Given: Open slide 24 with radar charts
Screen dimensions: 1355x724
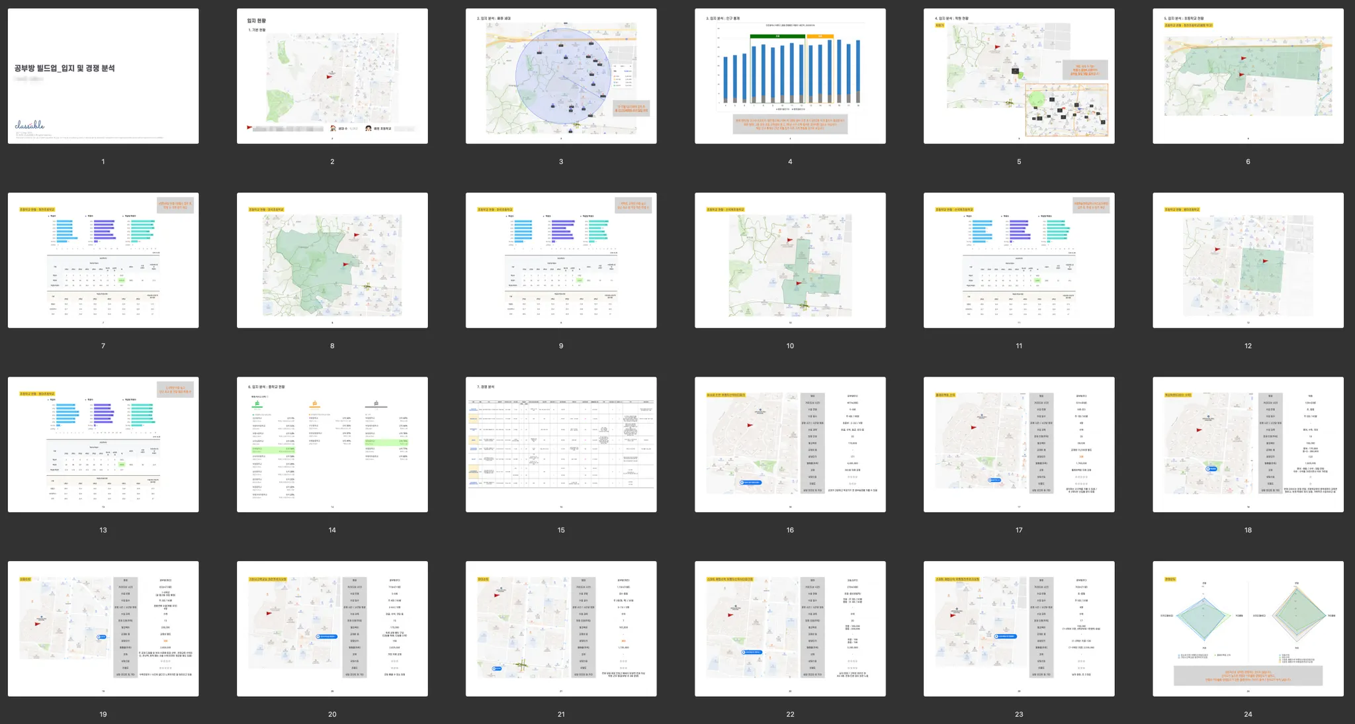Looking at the screenshot, I should 1248,628.
